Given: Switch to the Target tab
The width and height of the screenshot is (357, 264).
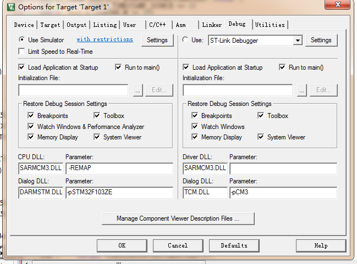Looking at the screenshot, I should (x=50, y=25).
